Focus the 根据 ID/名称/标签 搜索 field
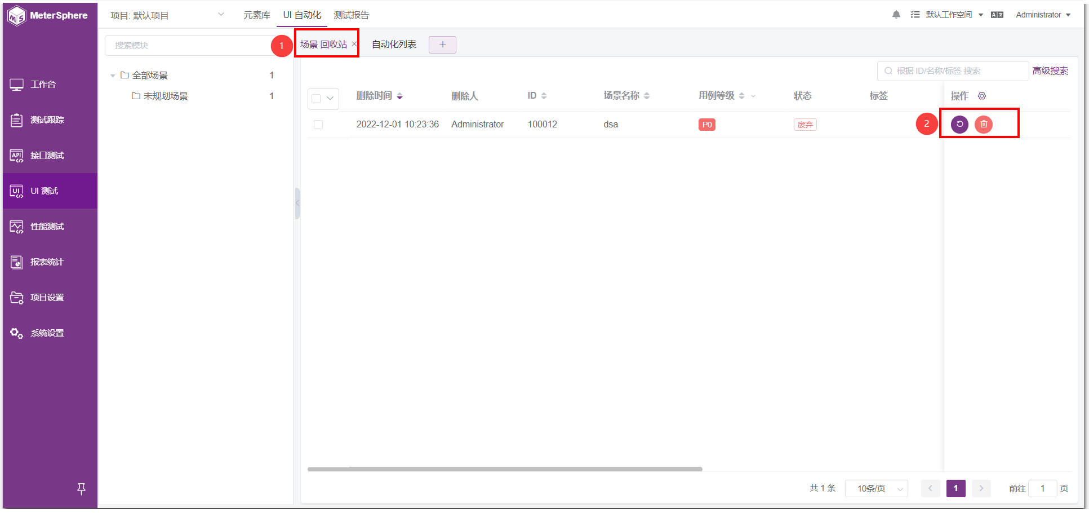The height and width of the screenshot is (513, 1089). point(953,71)
